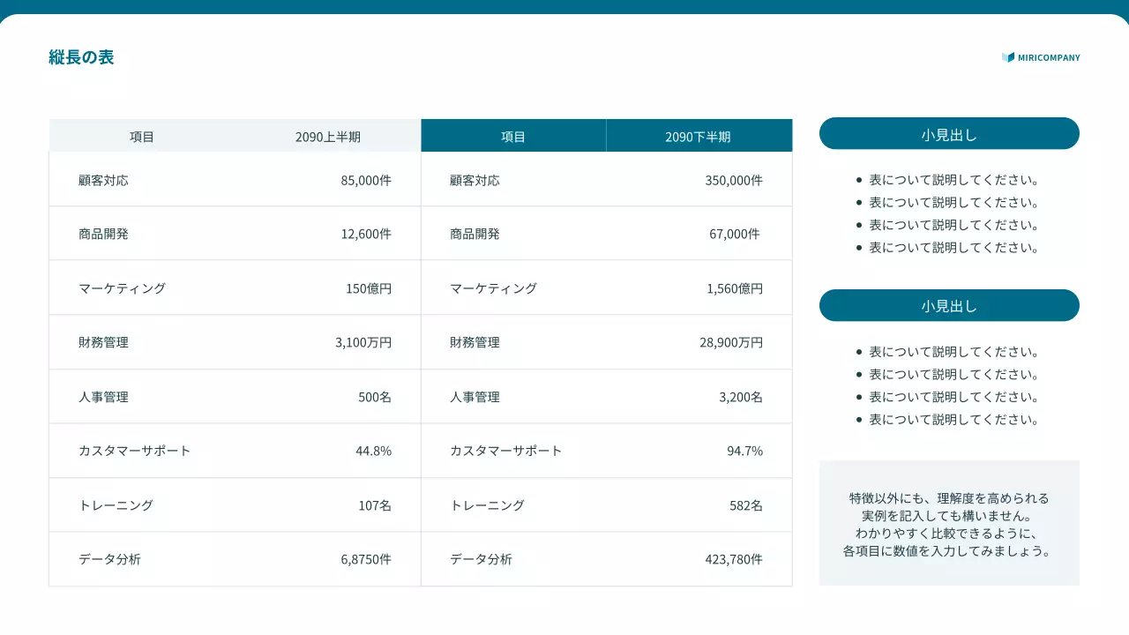1129x635 pixels.
Task: Click the gray 特徴以外にも note box
Action: pos(949,522)
